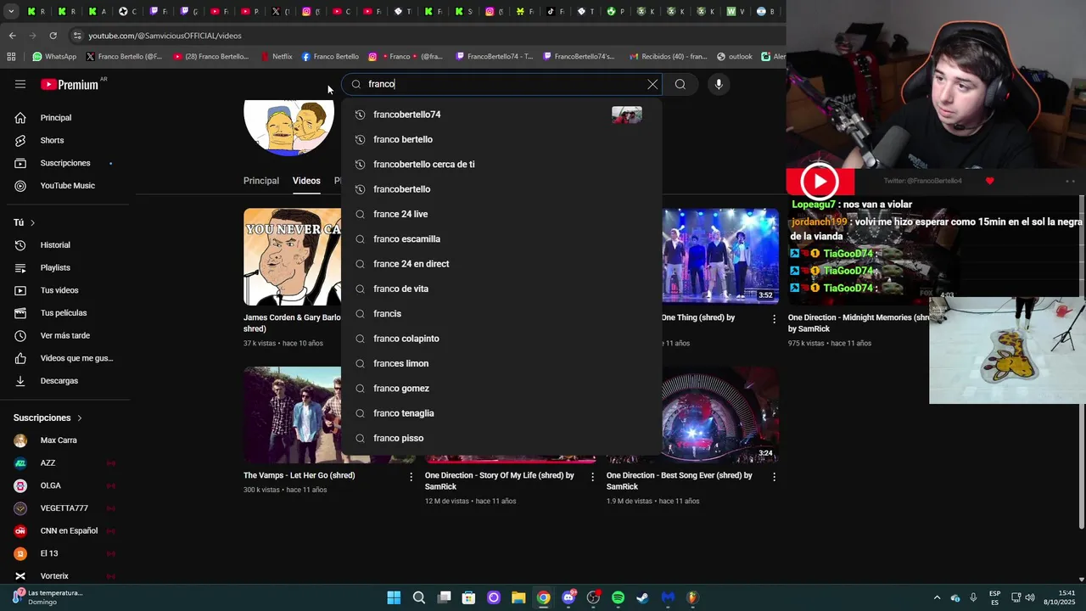1086x611 pixels.
Task: Open the YouTube hamburger guide menu
Action: 20,84
